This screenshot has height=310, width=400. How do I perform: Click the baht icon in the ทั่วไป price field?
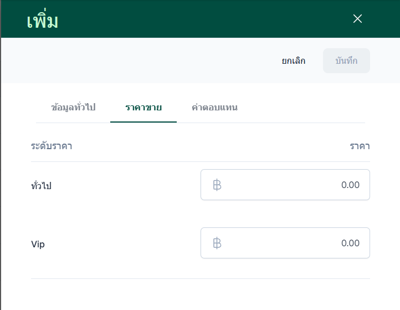[x=217, y=185]
